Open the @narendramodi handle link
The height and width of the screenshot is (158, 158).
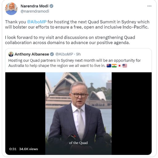click(35, 11)
